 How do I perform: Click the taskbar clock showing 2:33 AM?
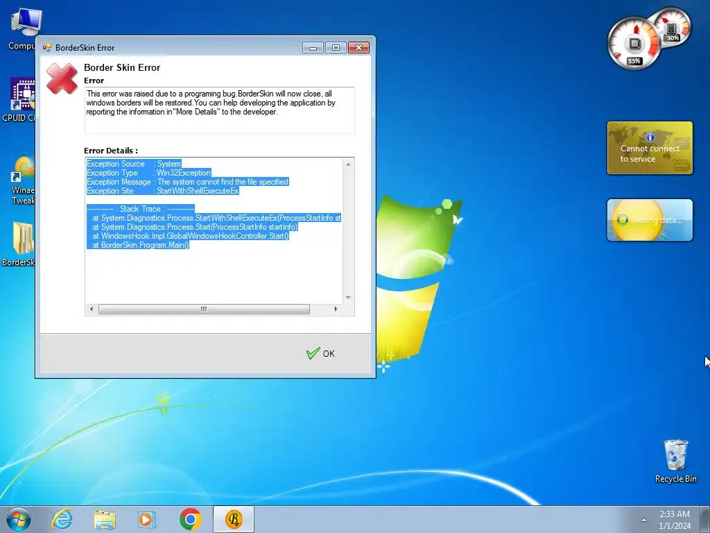(x=675, y=520)
